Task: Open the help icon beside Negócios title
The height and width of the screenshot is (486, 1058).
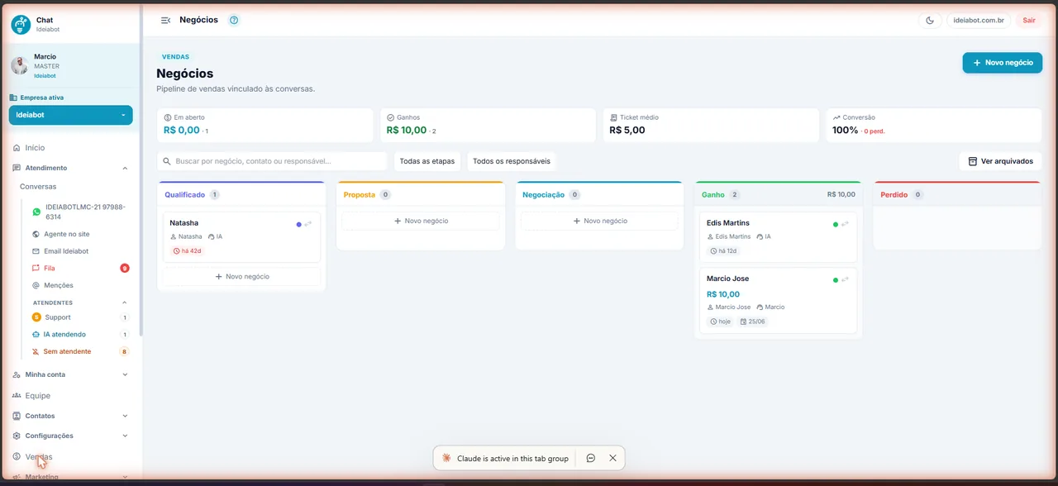Action: 234,20
